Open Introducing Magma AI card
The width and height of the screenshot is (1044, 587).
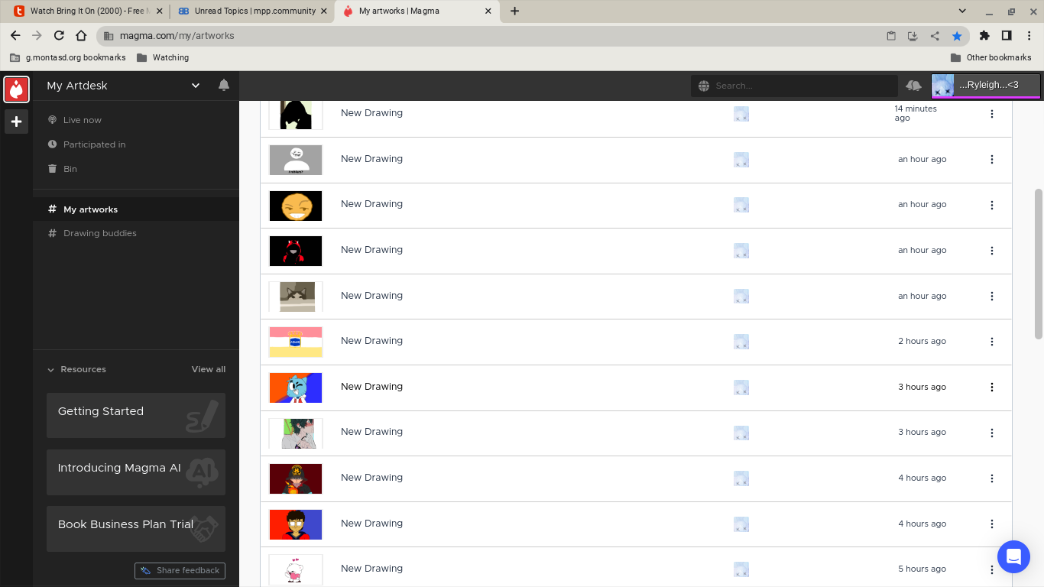136,472
